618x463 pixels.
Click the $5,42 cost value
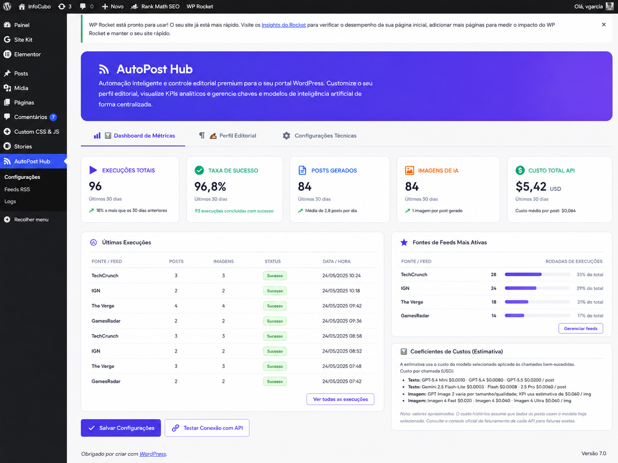(x=531, y=186)
